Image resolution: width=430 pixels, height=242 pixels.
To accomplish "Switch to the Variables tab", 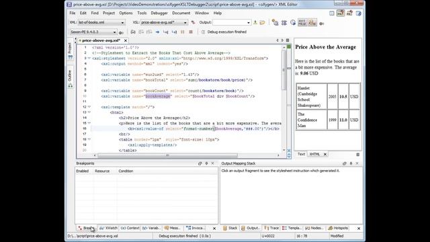I will (x=152, y=228).
